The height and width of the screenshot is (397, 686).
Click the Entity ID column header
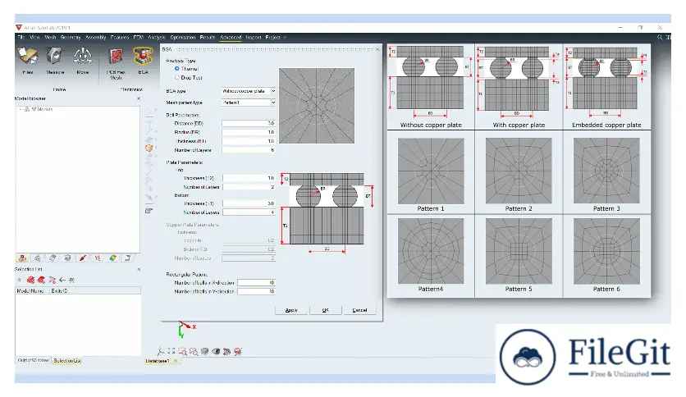point(95,290)
